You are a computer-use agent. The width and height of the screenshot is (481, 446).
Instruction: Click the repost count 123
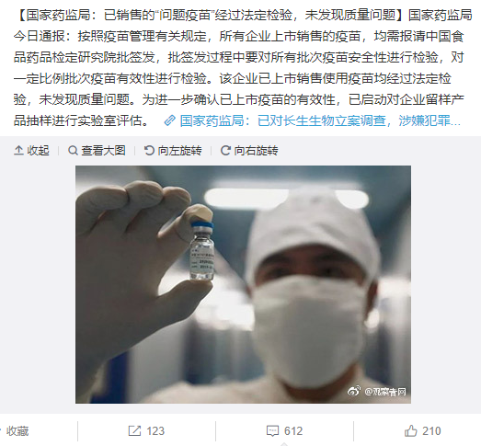[x=155, y=431]
